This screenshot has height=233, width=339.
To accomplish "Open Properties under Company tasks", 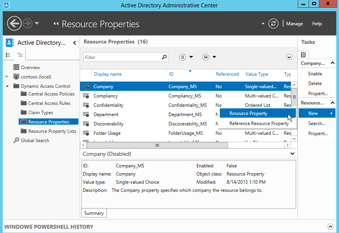I will [x=318, y=93].
